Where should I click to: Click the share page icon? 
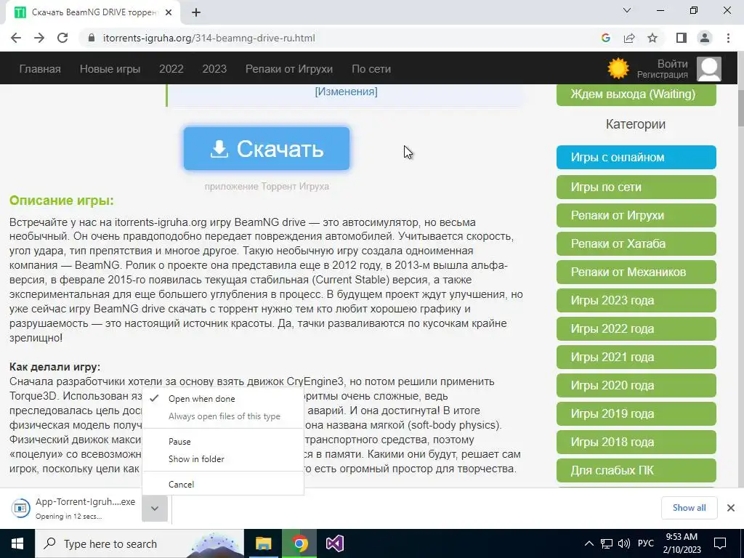tap(629, 38)
